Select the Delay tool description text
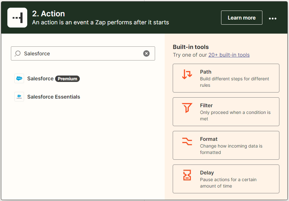Screen dimensions: 289x201 pos(228,183)
